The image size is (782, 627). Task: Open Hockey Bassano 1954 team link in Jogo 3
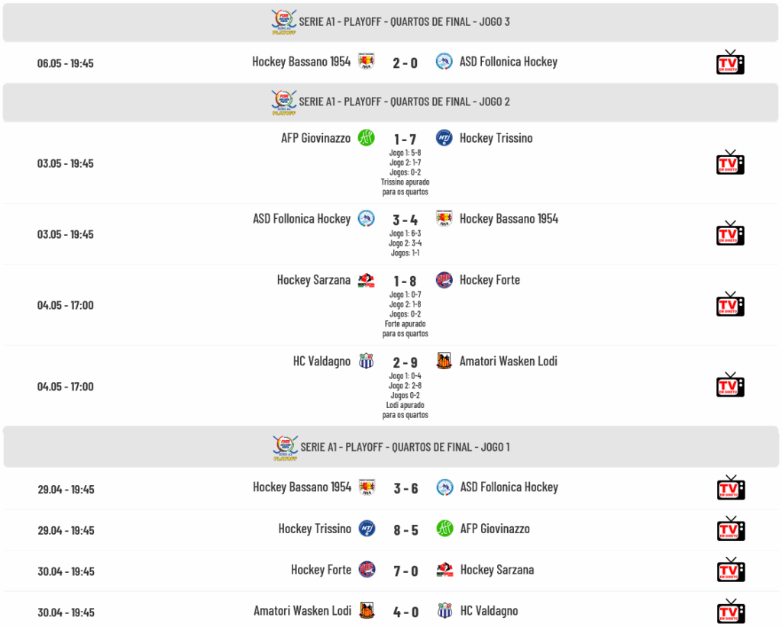(x=301, y=62)
